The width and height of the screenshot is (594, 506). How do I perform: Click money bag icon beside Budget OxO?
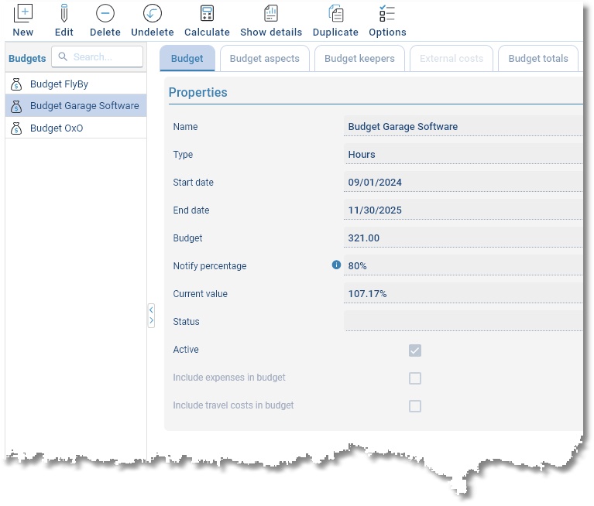point(16,128)
